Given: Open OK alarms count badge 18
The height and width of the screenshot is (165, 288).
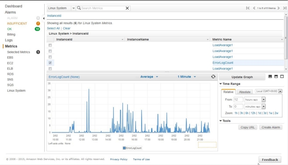Looking at the screenshot, I should click(37, 29).
